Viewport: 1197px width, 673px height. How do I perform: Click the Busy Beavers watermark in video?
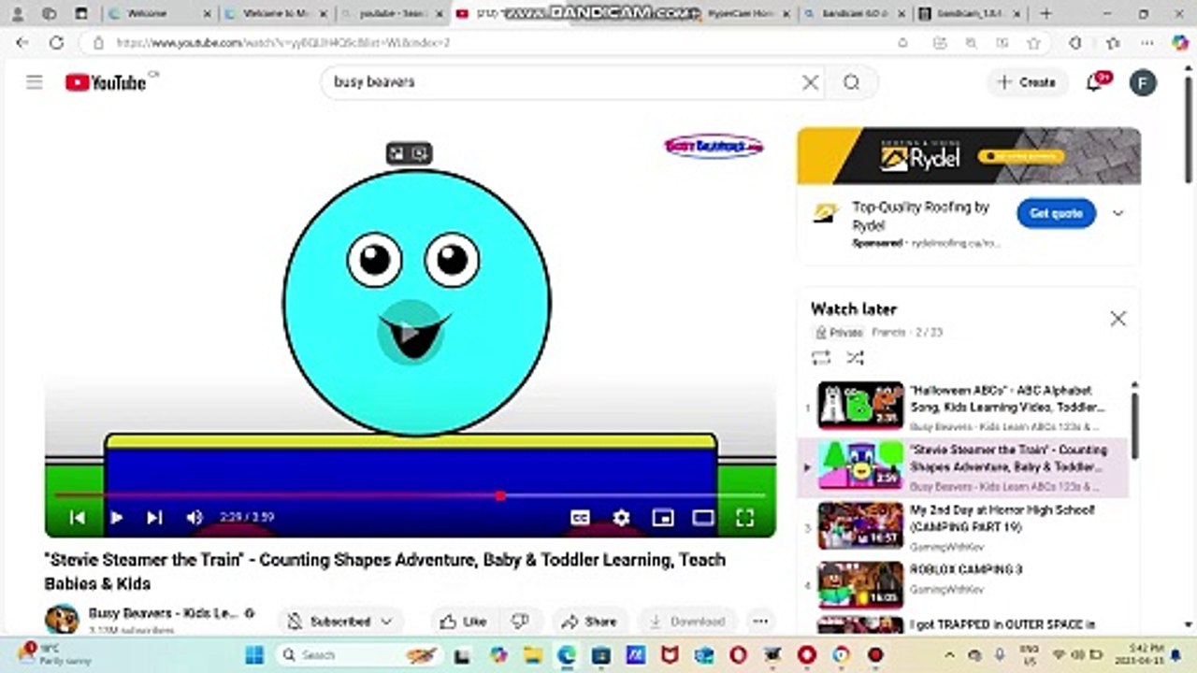(714, 146)
